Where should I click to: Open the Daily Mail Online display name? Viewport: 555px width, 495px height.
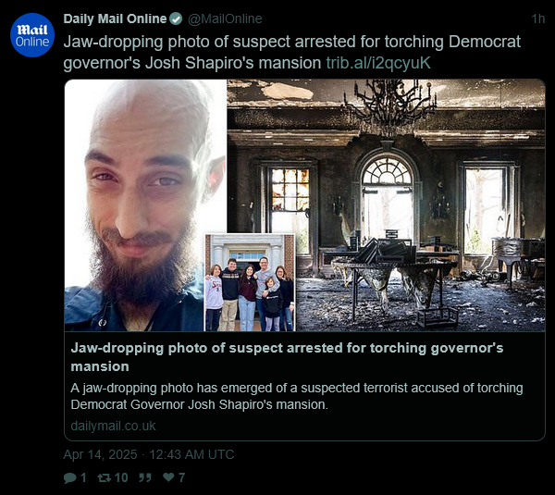click(x=115, y=19)
